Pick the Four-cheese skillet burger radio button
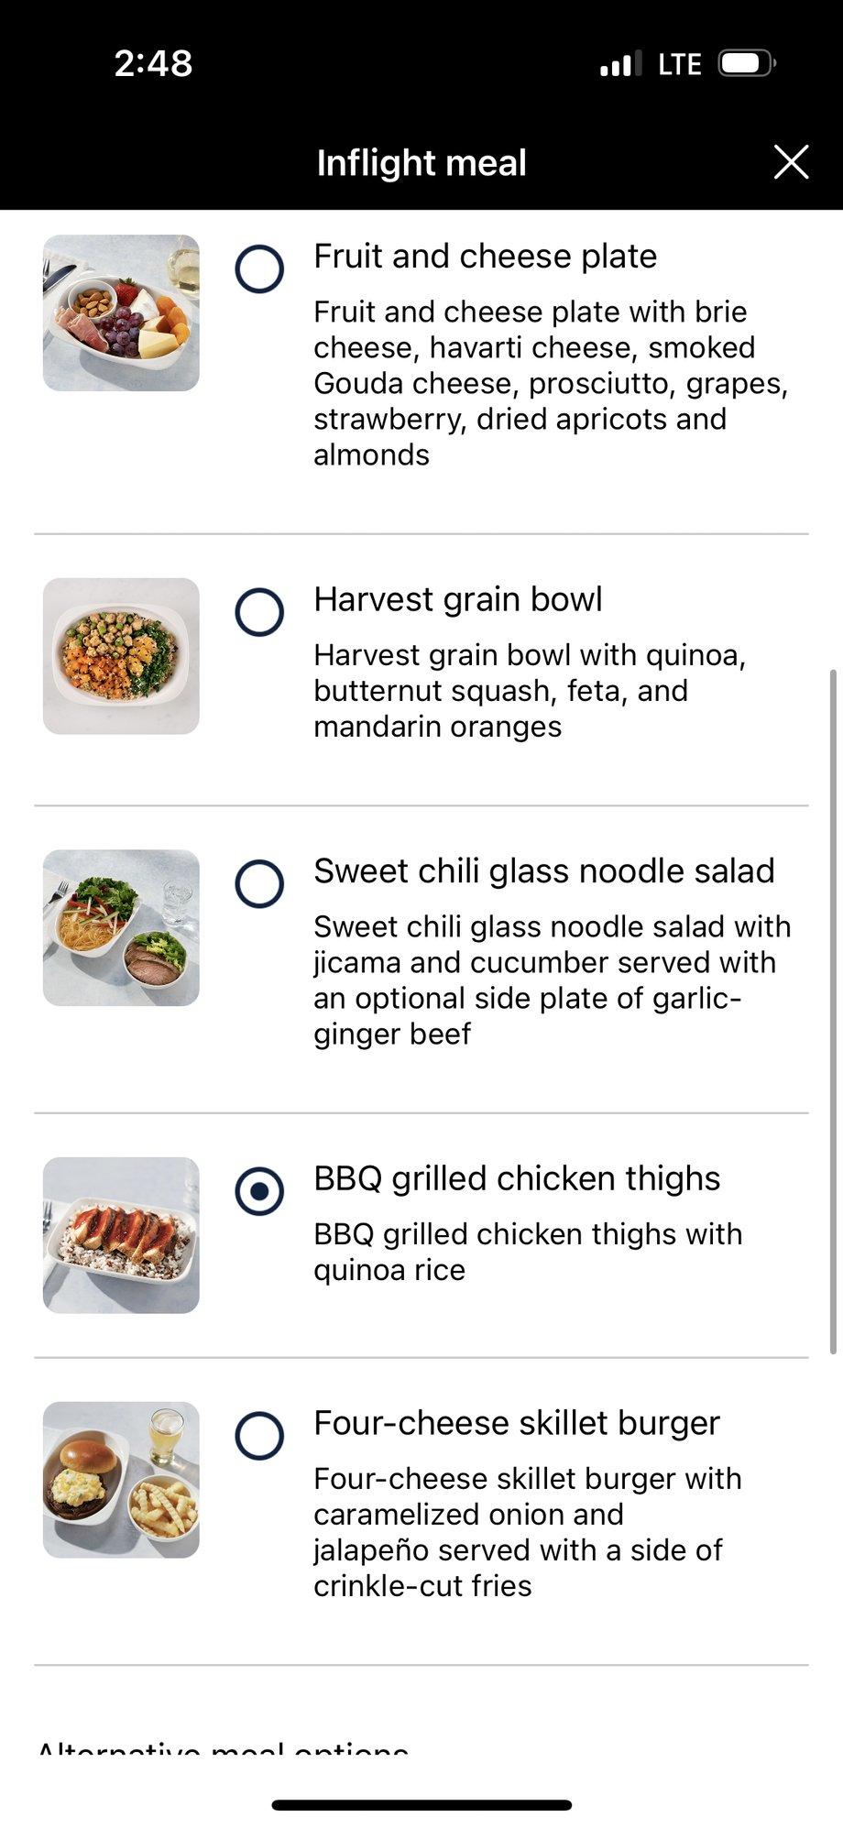 coord(259,1436)
